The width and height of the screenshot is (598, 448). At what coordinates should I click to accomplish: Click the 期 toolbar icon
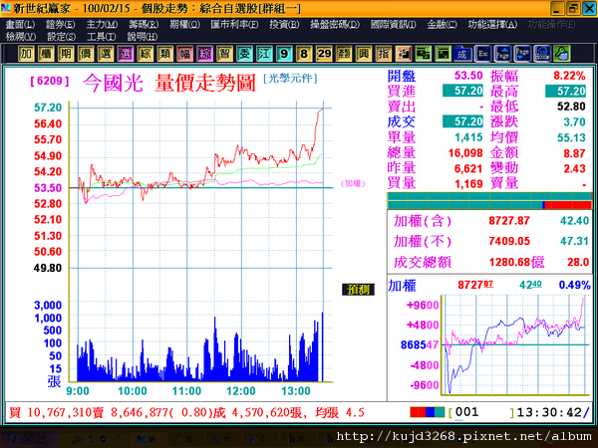tap(66, 54)
